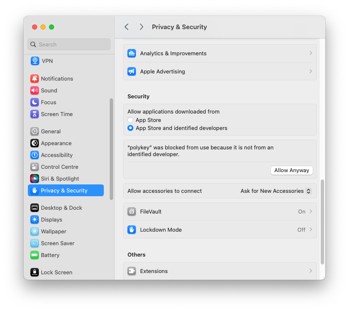Select the App Store radio button
Screen dimensions: 349x311
point(130,120)
